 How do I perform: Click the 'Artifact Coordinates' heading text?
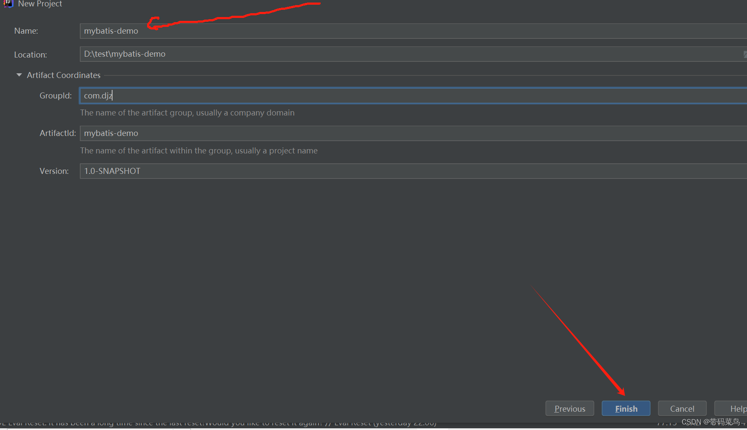point(64,75)
